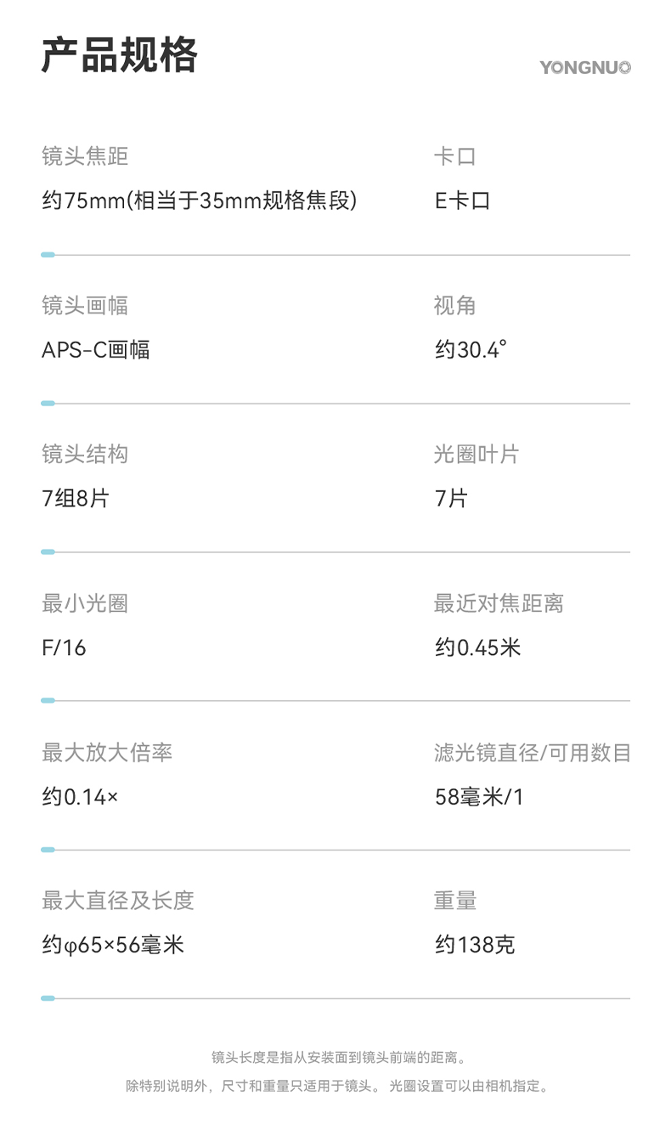Image resolution: width=671 pixels, height=1136 pixels.
Task: Select the 光圈叶片 label
Action: pyautogui.click(x=476, y=455)
